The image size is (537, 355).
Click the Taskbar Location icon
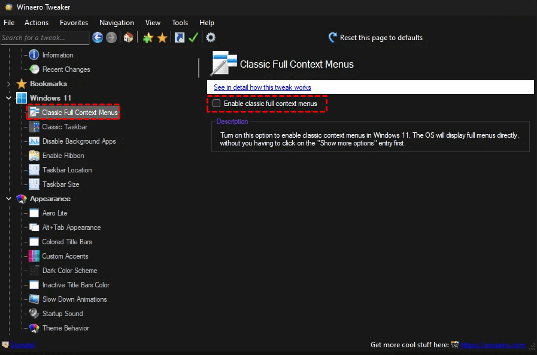(x=34, y=170)
